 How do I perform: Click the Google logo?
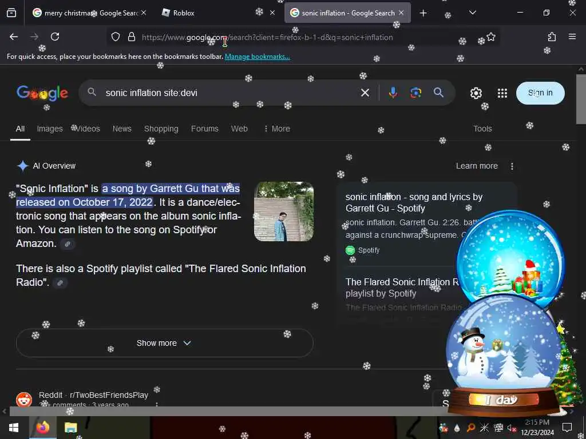pyautogui.click(x=42, y=93)
